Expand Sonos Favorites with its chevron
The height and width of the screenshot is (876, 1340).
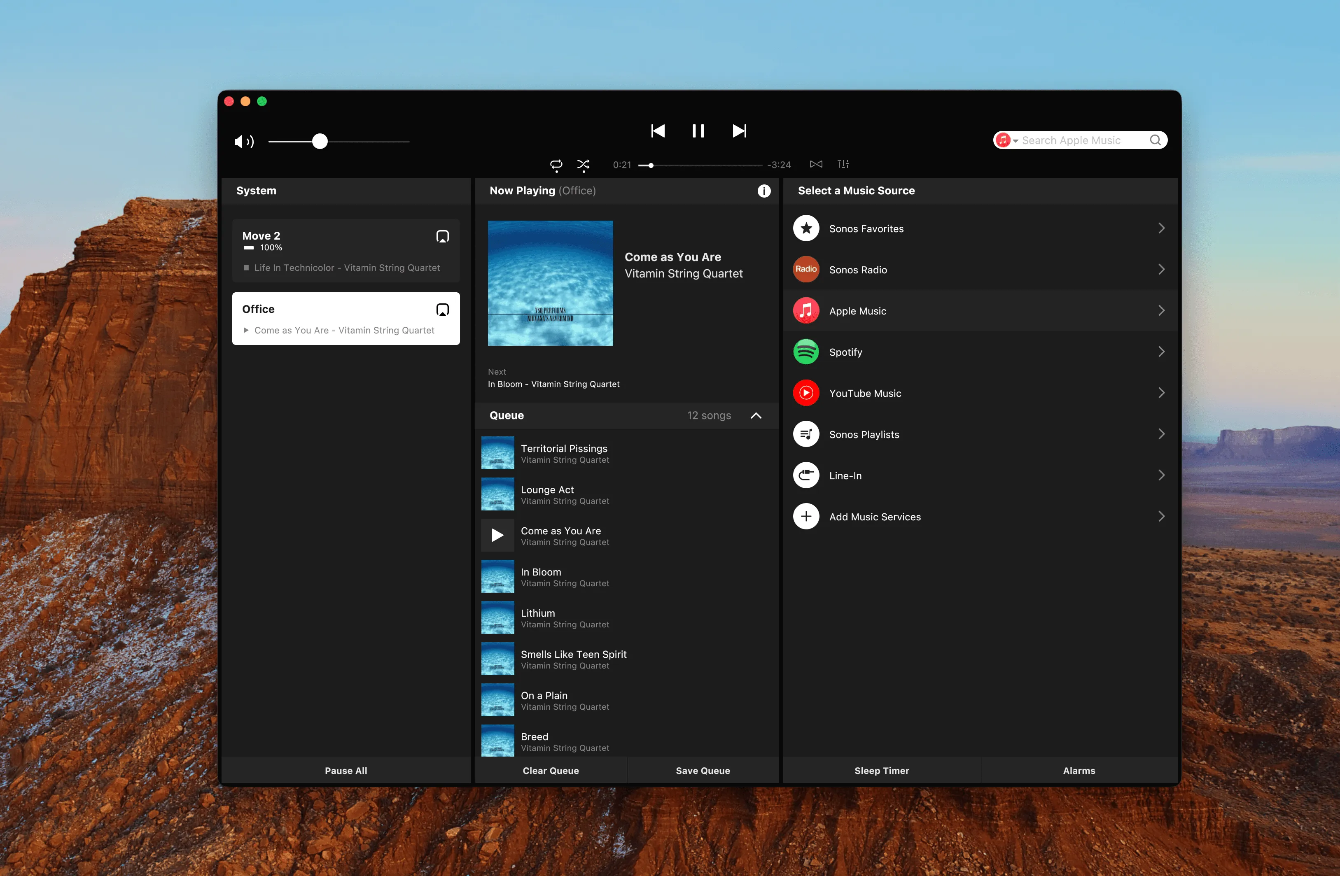pyautogui.click(x=1162, y=228)
